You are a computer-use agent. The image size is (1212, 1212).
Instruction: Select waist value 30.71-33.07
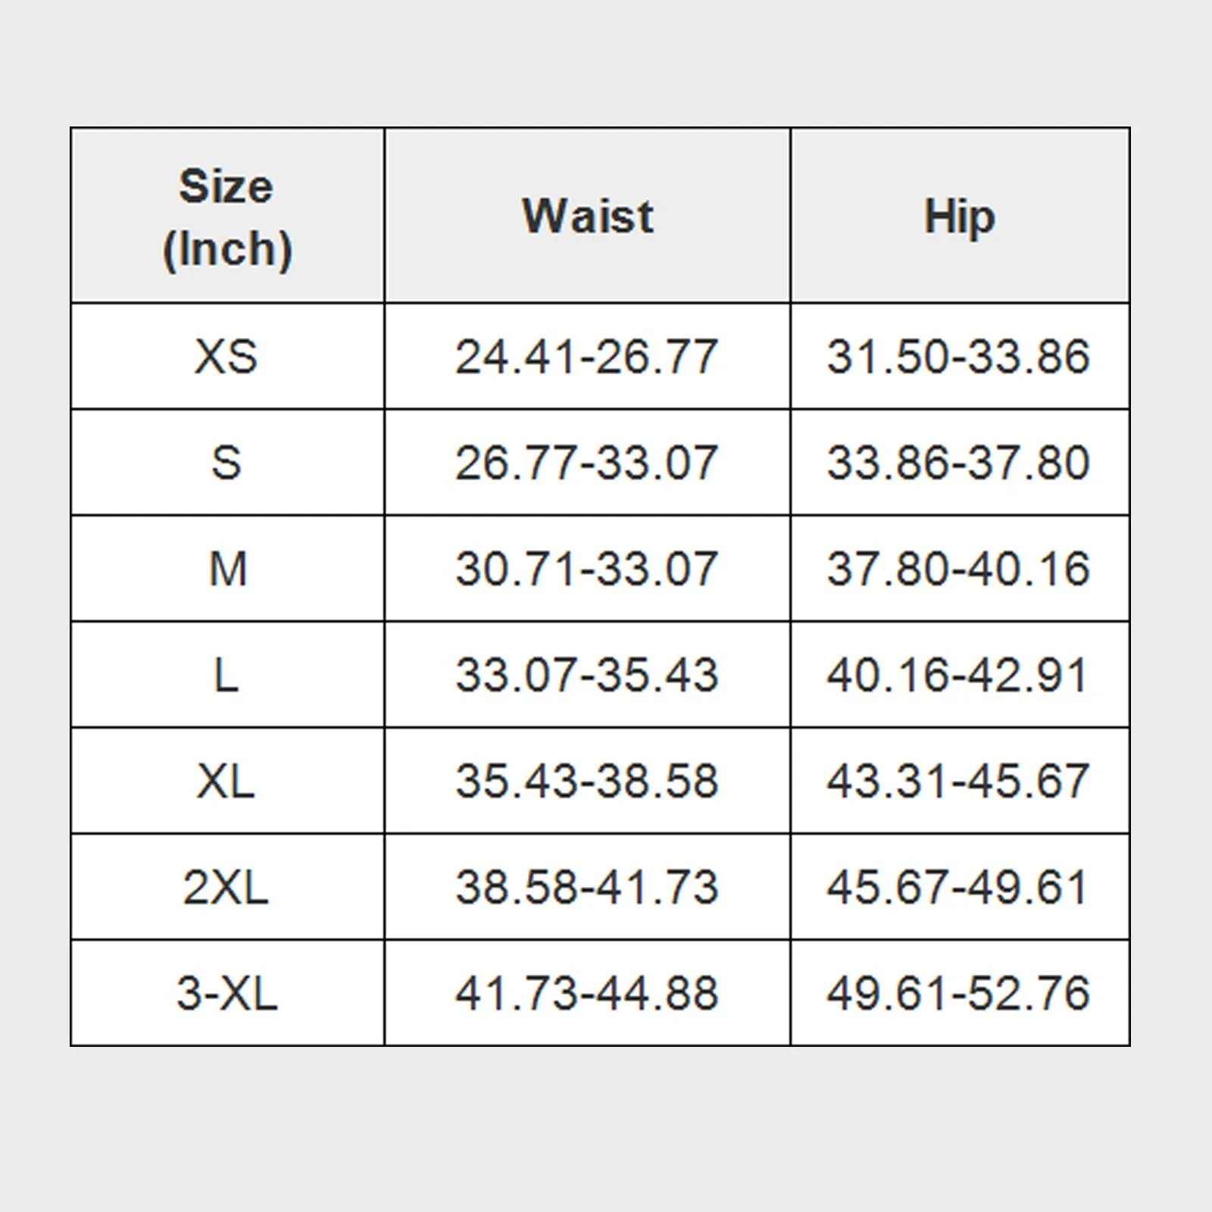coord(587,568)
